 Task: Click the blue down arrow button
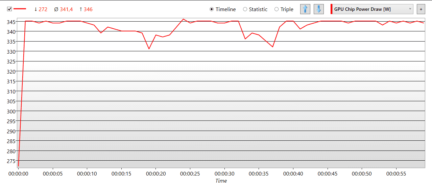pos(319,9)
